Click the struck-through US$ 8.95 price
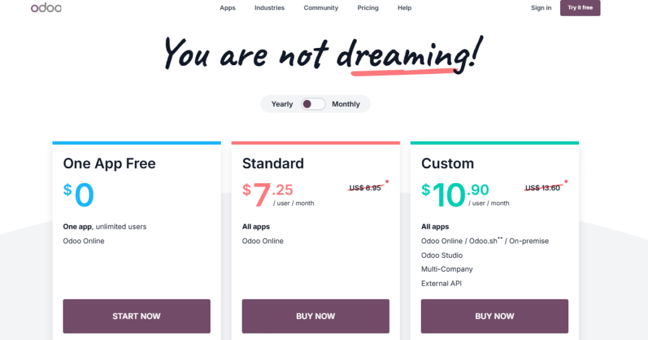This screenshot has width=648, height=340. 365,188
